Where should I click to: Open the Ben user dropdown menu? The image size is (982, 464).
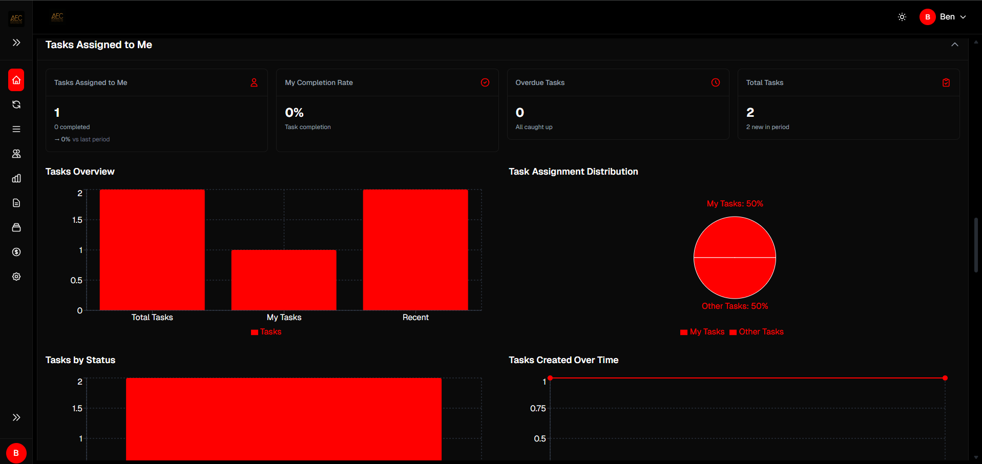pos(943,17)
